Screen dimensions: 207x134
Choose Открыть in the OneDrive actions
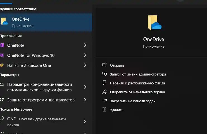tap(117, 65)
